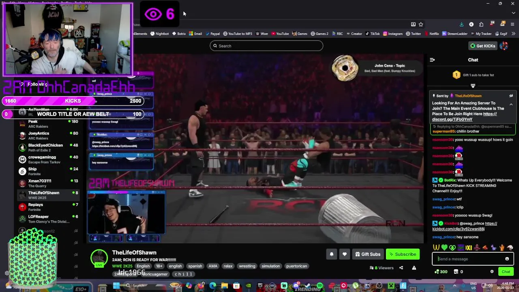Screen dimensions: 519x292
Task: Click the report warning triangle icon
Action: point(414,268)
